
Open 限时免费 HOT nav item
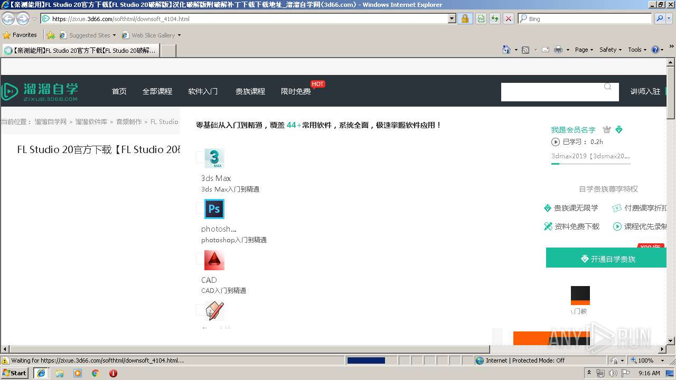point(296,91)
